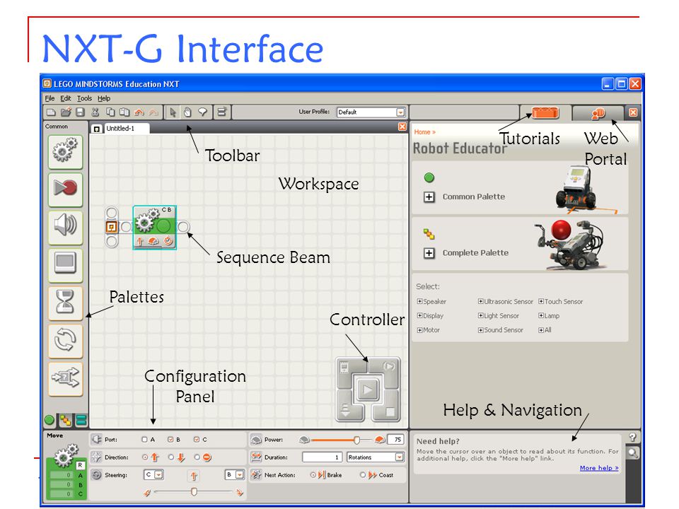This screenshot has width=679, height=509.
Task: Select the forward Direction radio button
Action: point(145,457)
